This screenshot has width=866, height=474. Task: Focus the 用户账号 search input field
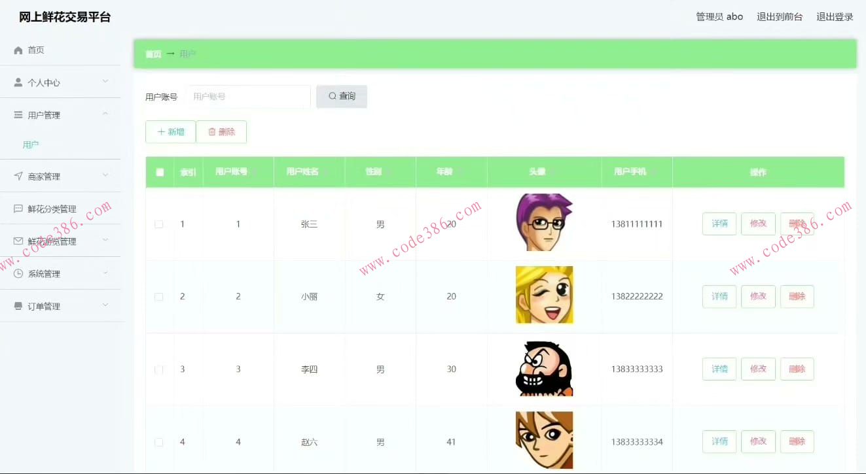tap(249, 97)
